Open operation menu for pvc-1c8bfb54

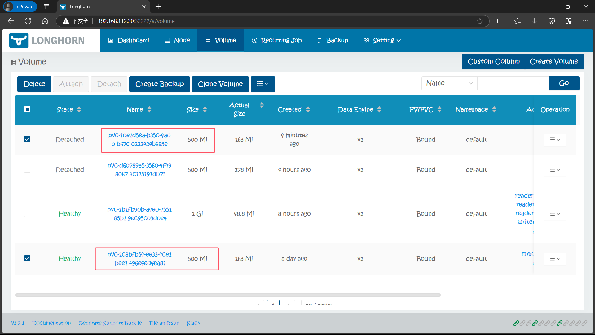[555, 259]
